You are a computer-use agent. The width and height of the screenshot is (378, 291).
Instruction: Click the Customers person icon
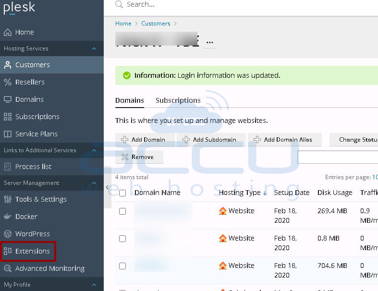point(8,65)
